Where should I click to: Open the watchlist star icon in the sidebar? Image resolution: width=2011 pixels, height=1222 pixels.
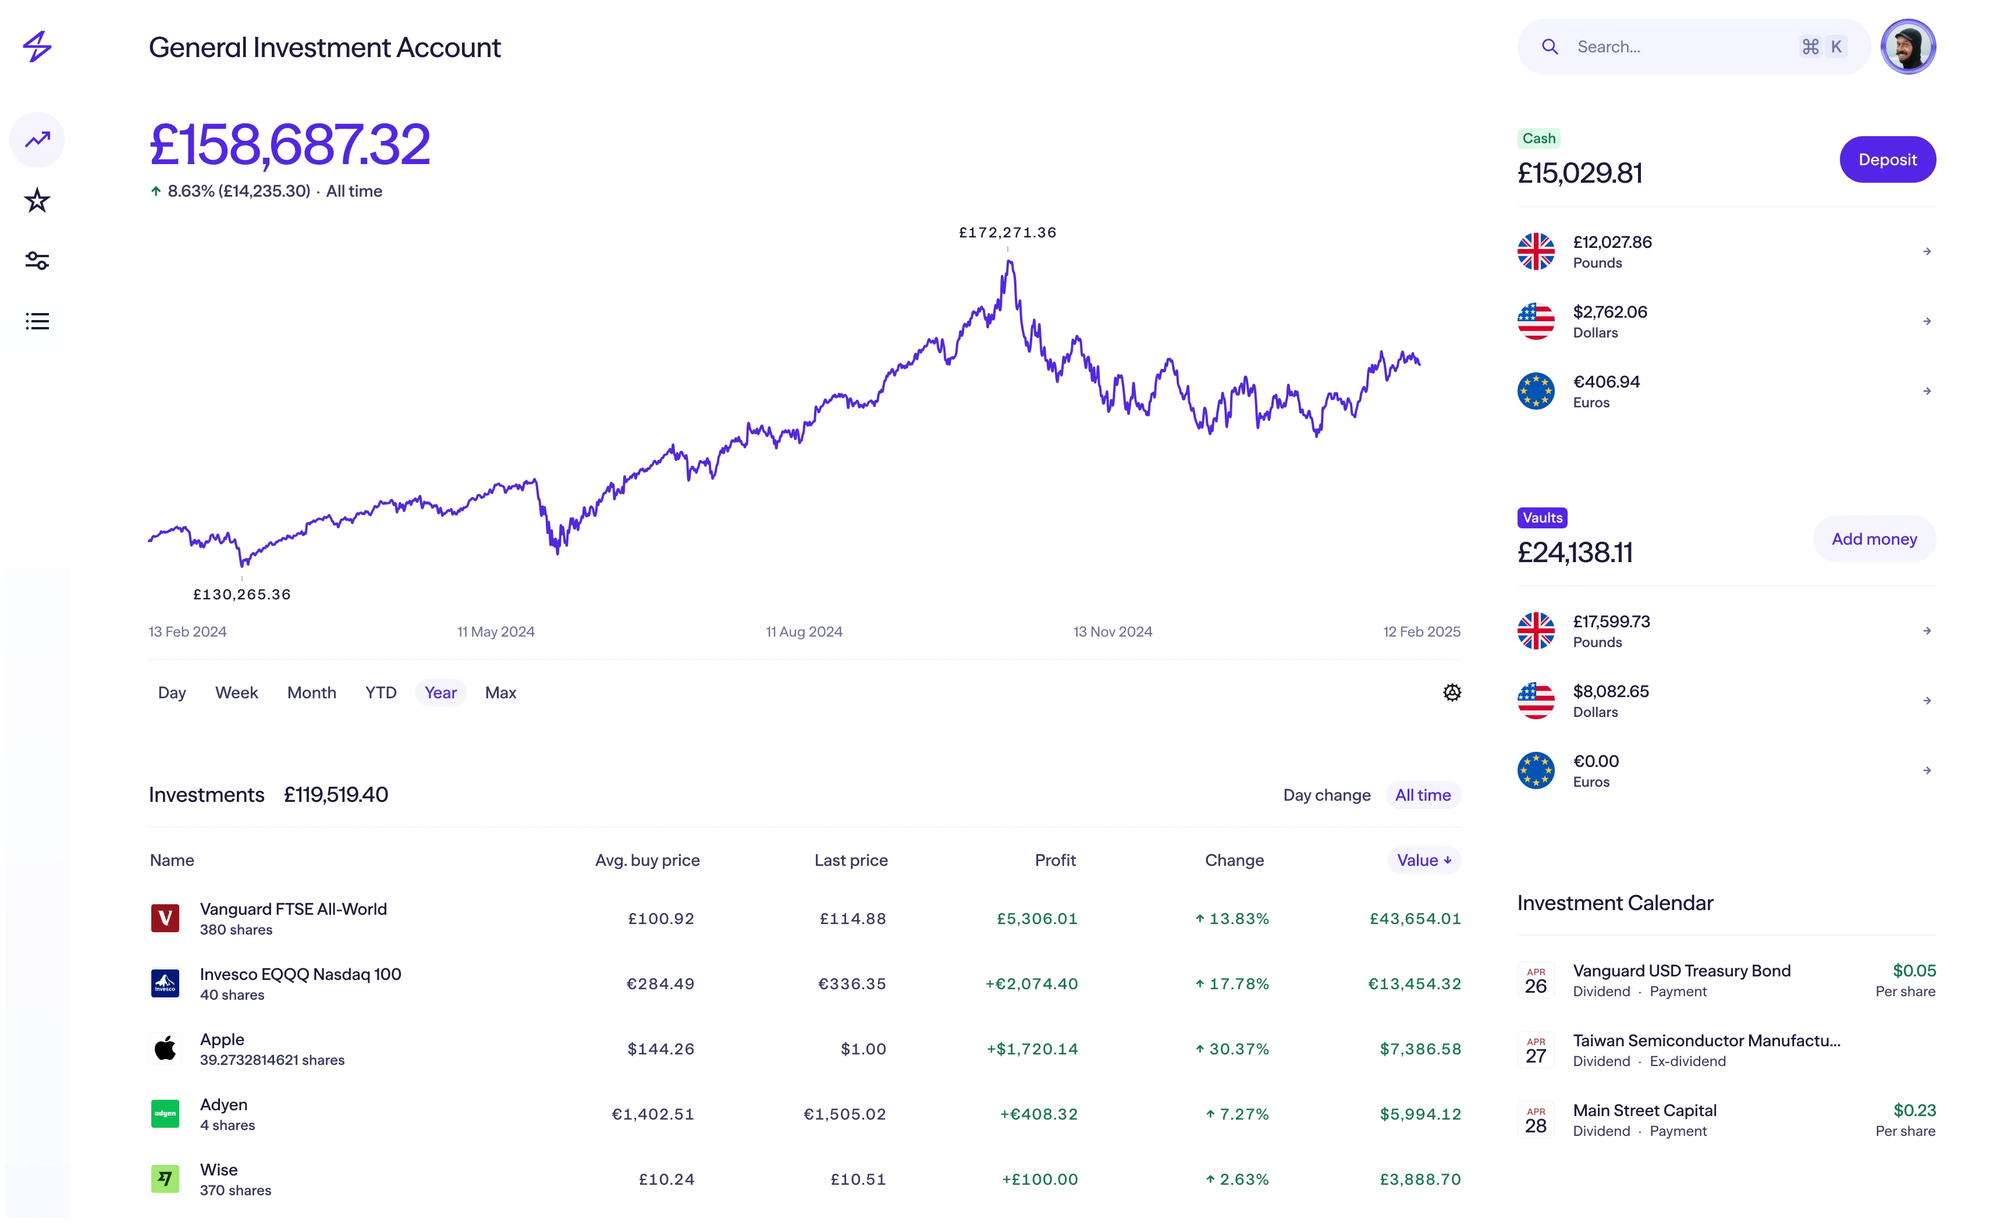tap(38, 200)
